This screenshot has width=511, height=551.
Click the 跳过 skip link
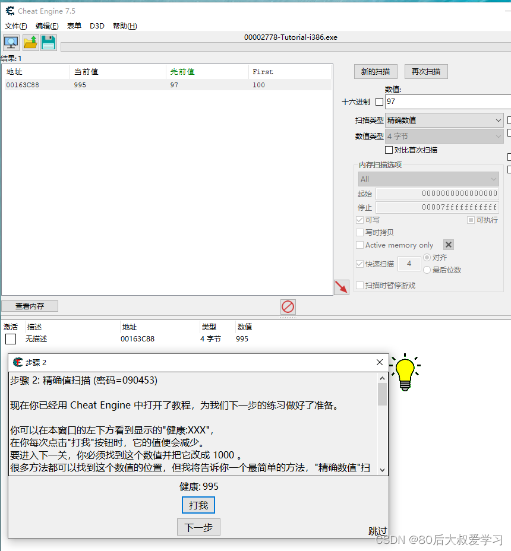[x=378, y=531]
